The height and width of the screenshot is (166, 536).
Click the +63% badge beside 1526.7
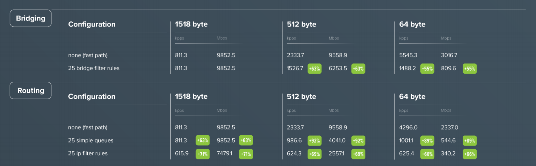click(314, 69)
